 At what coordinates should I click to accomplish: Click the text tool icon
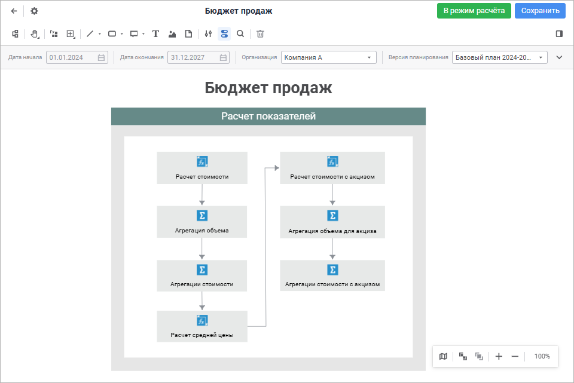point(155,34)
